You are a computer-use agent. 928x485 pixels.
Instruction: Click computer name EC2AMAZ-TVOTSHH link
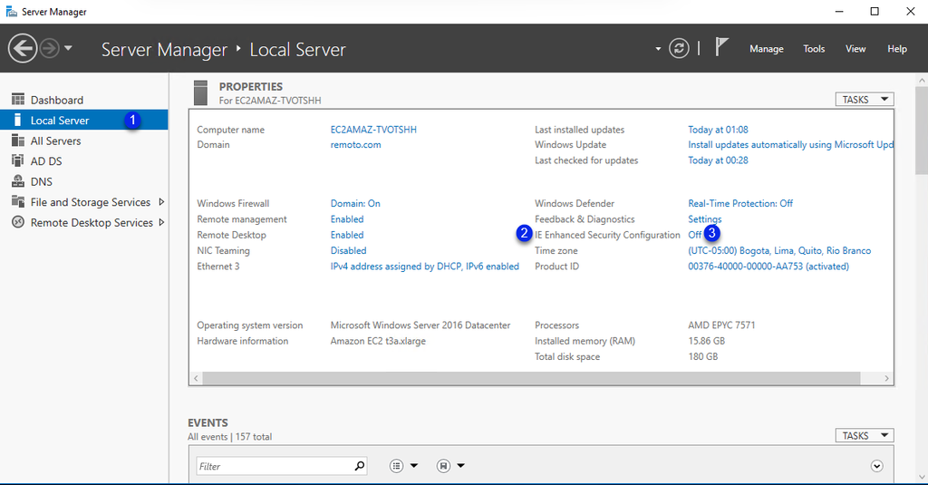click(373, 129)
